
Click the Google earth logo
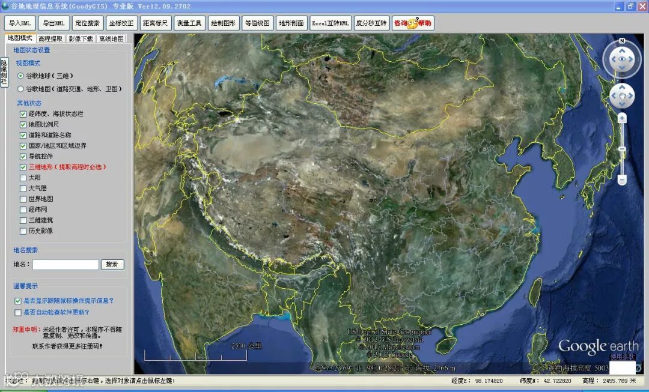pyautogui.click(x=598, y=346)
